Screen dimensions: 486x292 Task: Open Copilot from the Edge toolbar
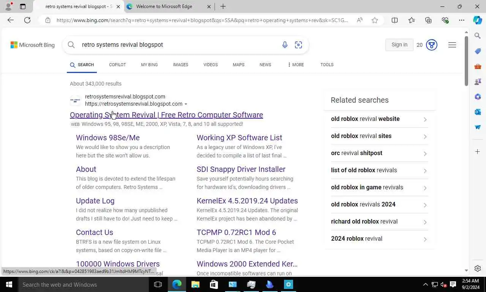[x=478, y=20]
